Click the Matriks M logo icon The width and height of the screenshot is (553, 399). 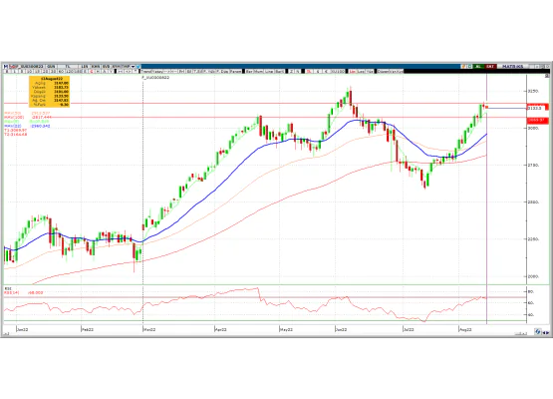click(x=6, y=67)
